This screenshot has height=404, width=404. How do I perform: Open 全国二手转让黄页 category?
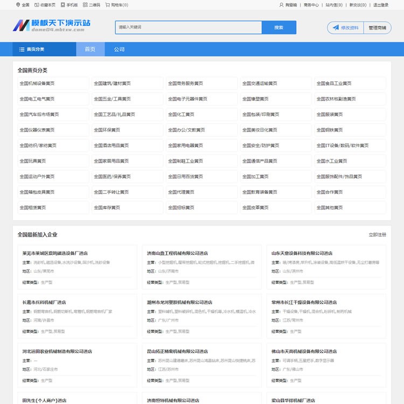127,192
